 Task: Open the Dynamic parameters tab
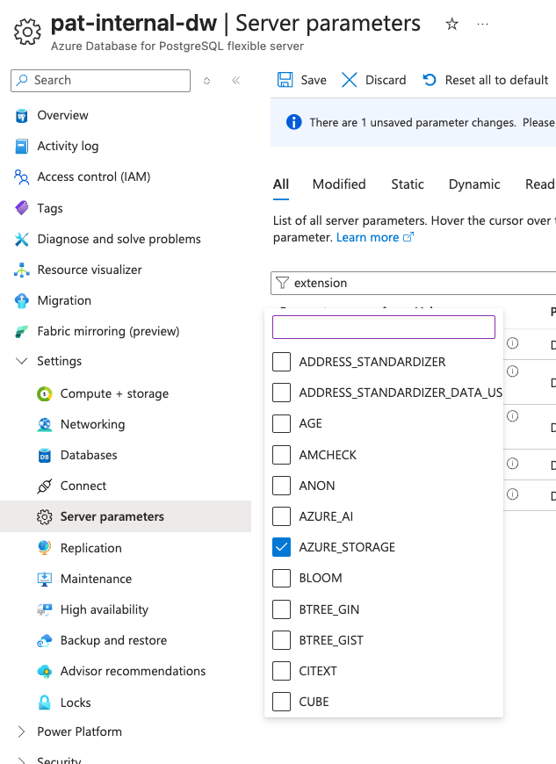pos(474,184)
